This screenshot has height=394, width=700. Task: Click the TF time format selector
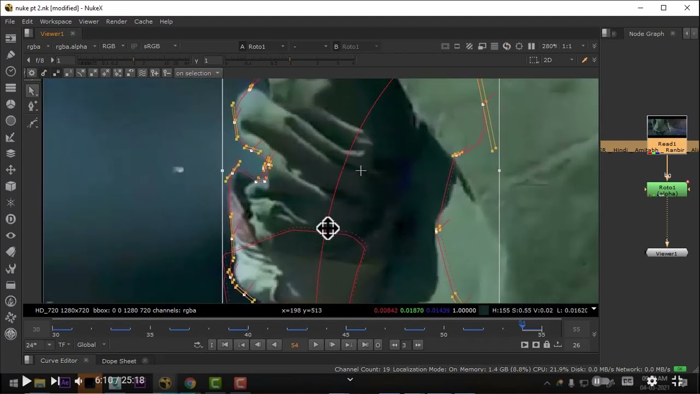click(64, 345)
